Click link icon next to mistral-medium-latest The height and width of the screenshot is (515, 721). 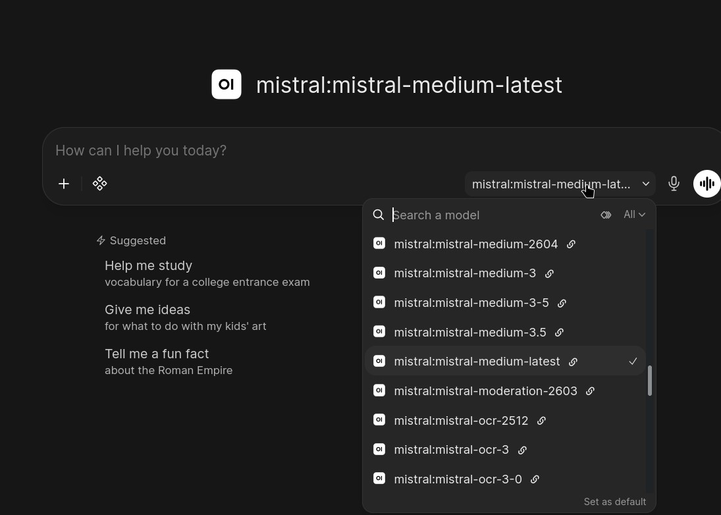pyautogui.click(x=573, y=362)
